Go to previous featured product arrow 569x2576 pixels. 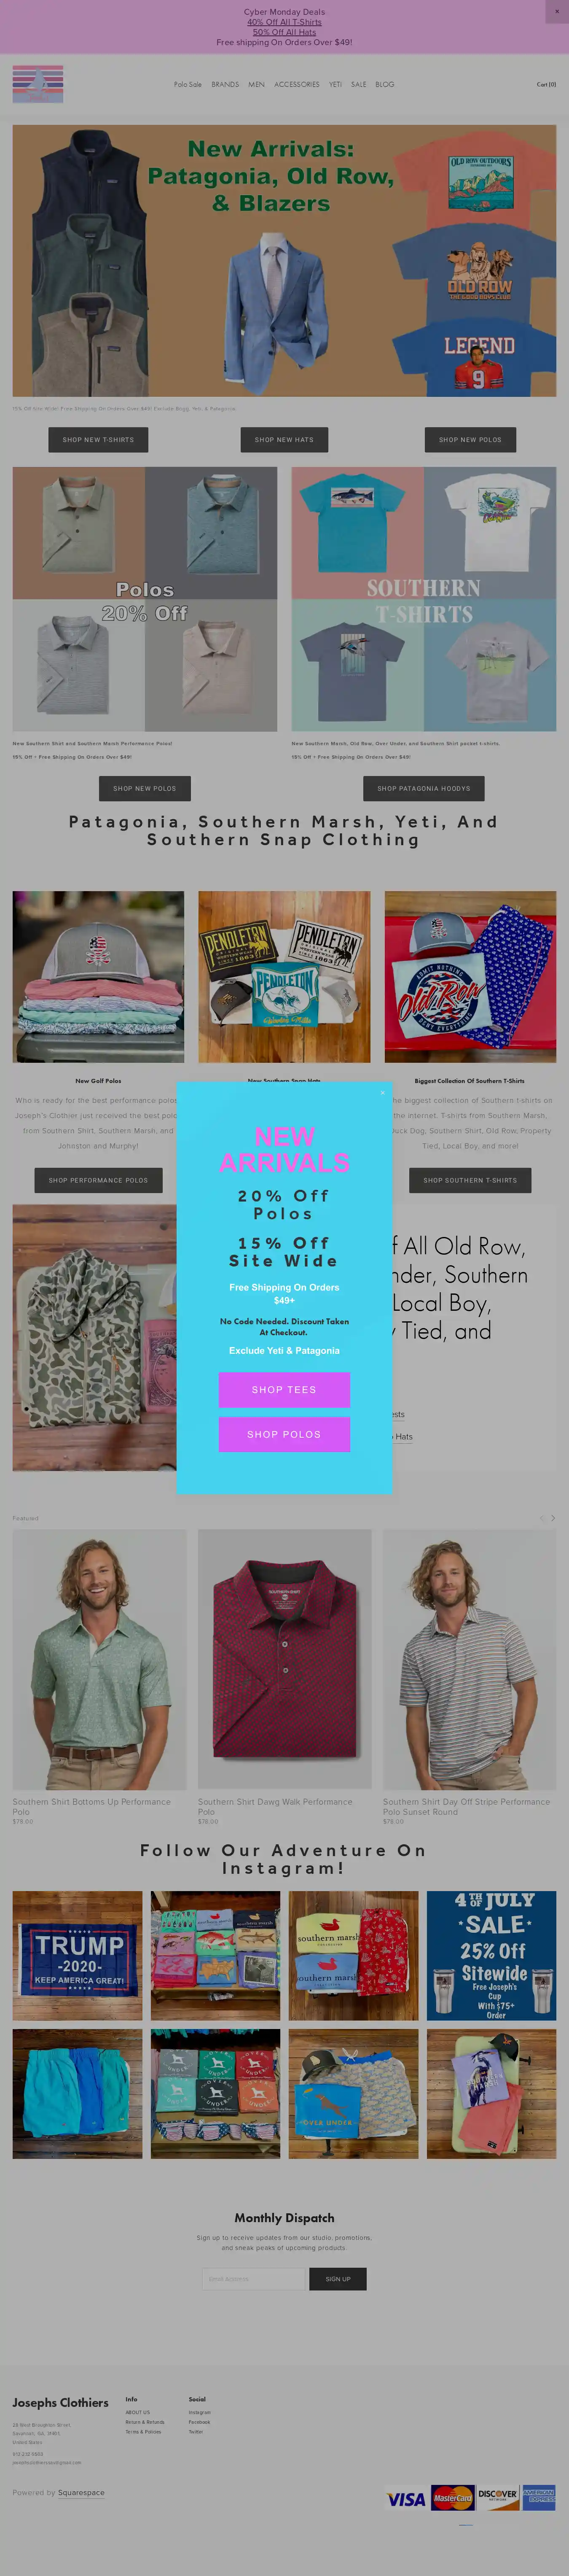pos(542,1518)
